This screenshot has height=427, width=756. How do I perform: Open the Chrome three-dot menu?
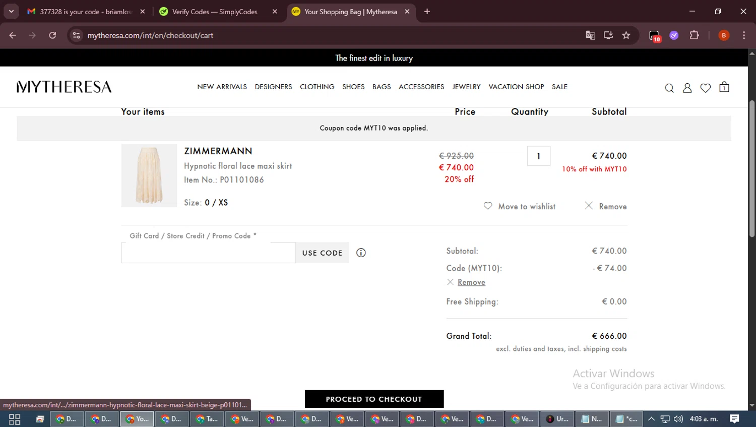(744, 35)
